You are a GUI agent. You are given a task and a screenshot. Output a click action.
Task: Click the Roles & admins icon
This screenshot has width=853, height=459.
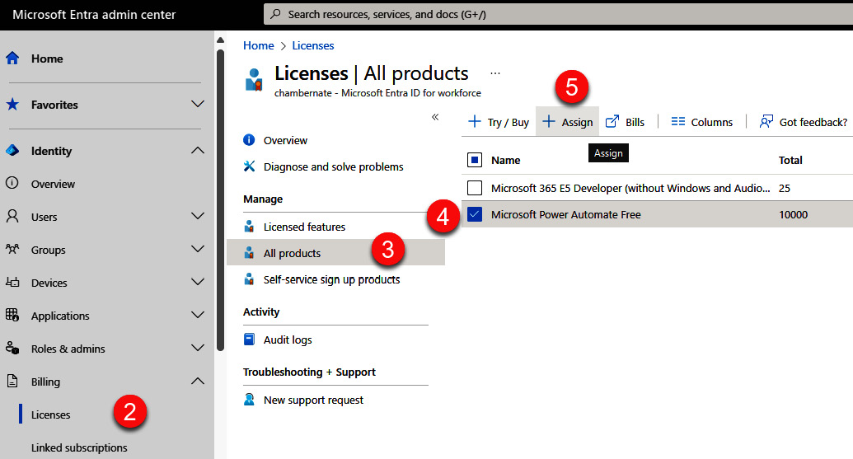12,348
